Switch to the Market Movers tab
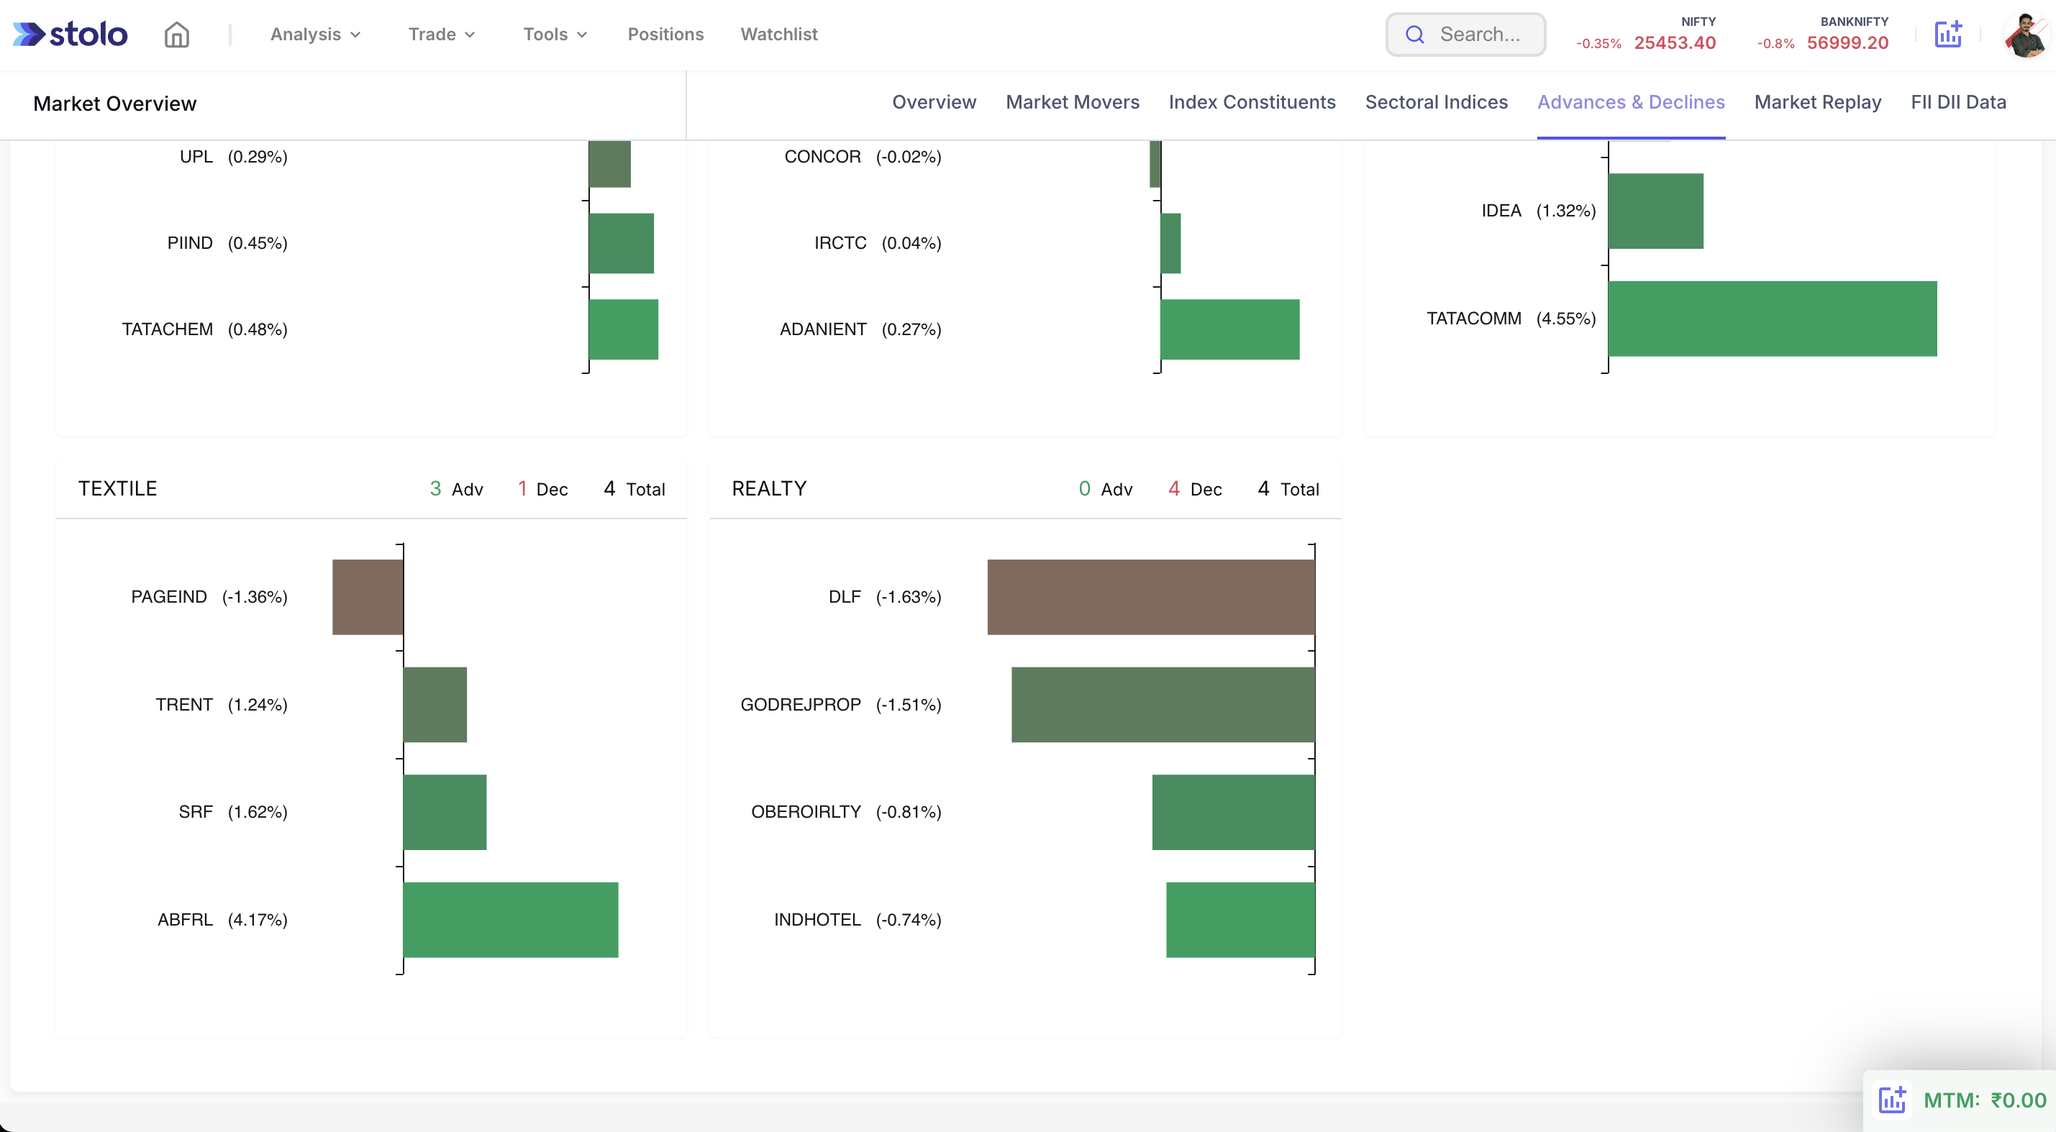2056x1132 pixels. tap(1072, 102)
